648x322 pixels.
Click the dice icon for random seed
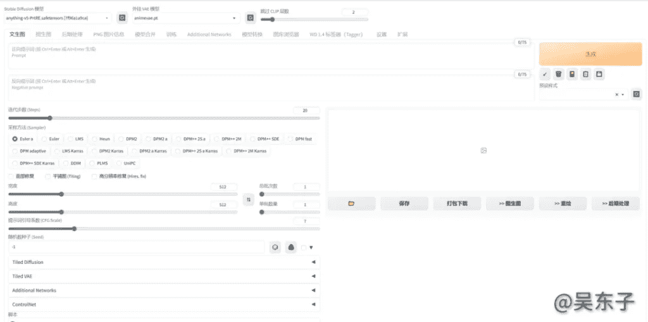point(275,247)
